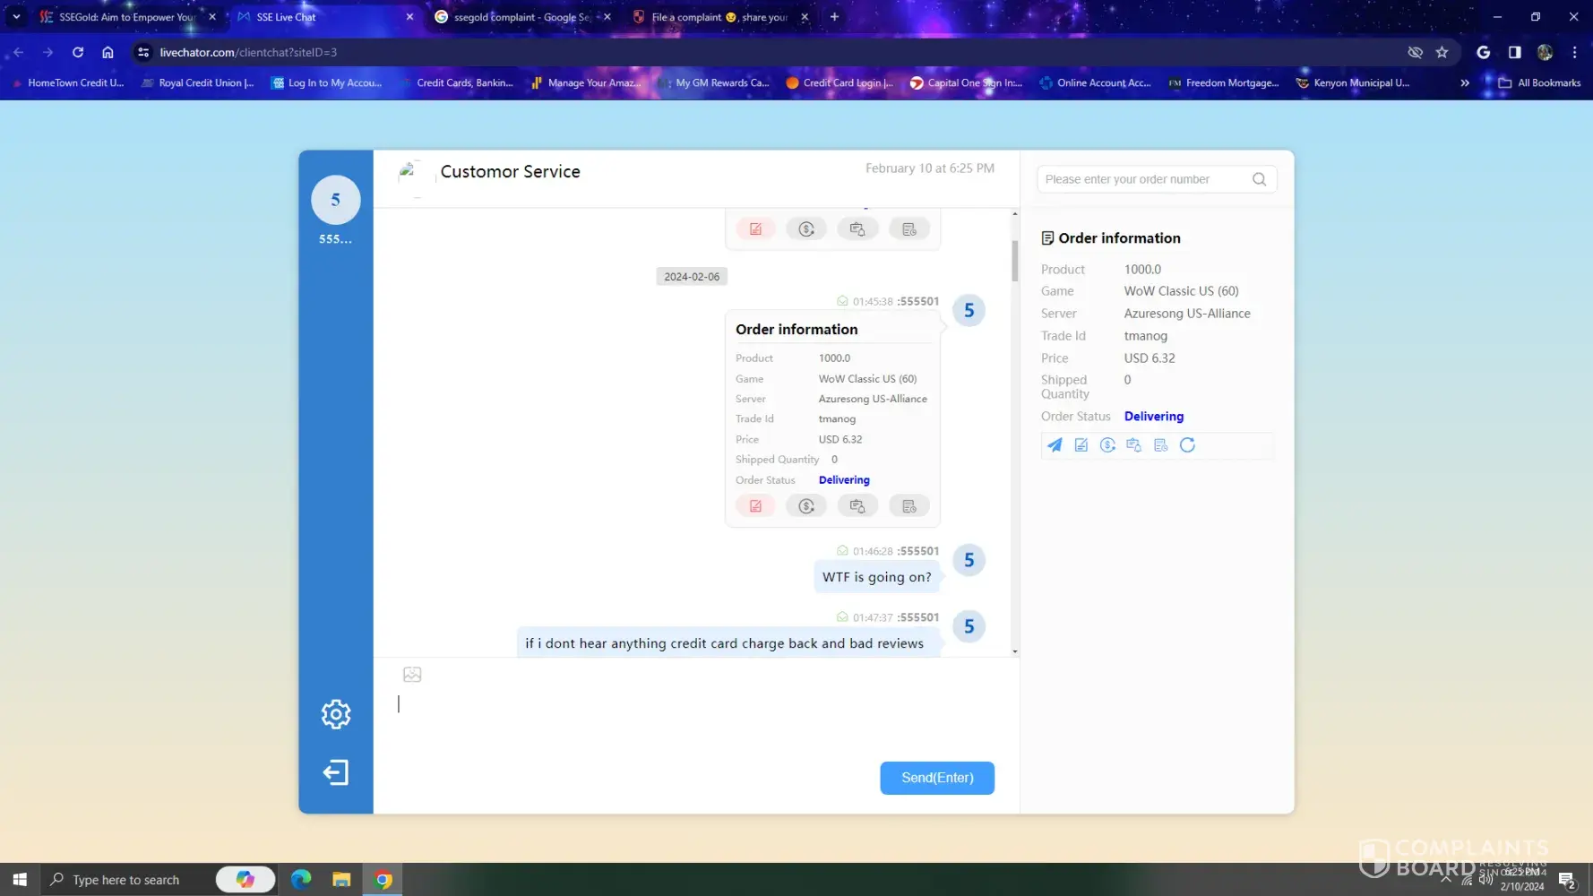The image size is (1593, 896).
Task: Open chat settings gear icon
Action: (336, 714)
